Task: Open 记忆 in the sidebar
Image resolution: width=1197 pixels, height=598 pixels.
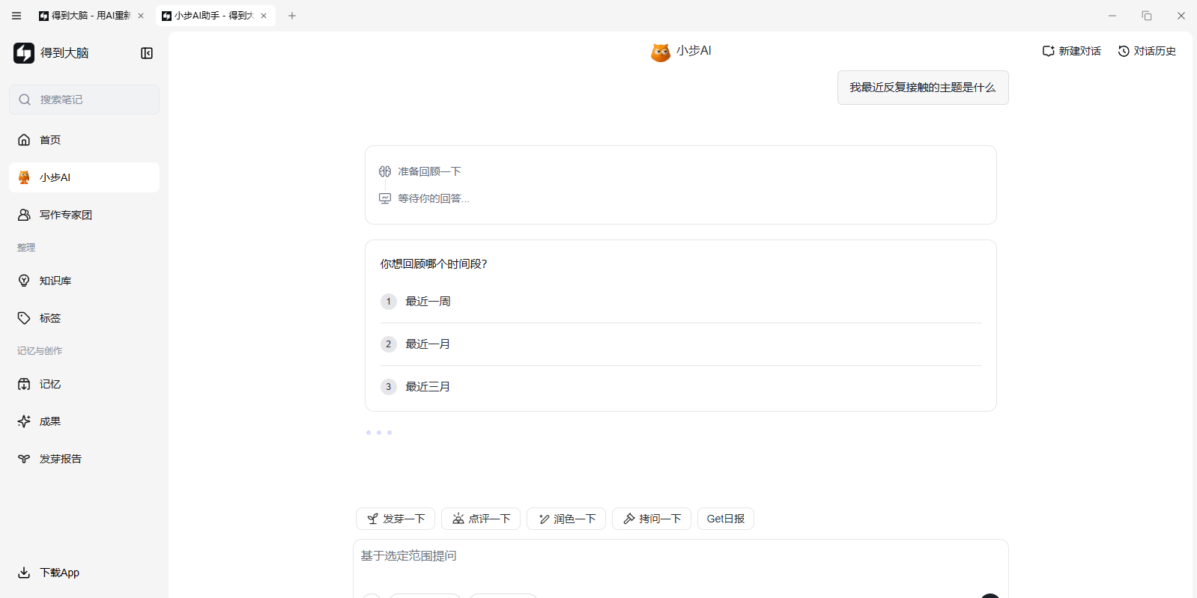Action: (84, 384)
